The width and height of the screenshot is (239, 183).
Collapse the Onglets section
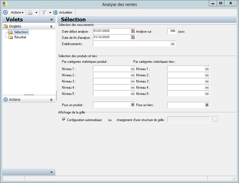(51, 26)
